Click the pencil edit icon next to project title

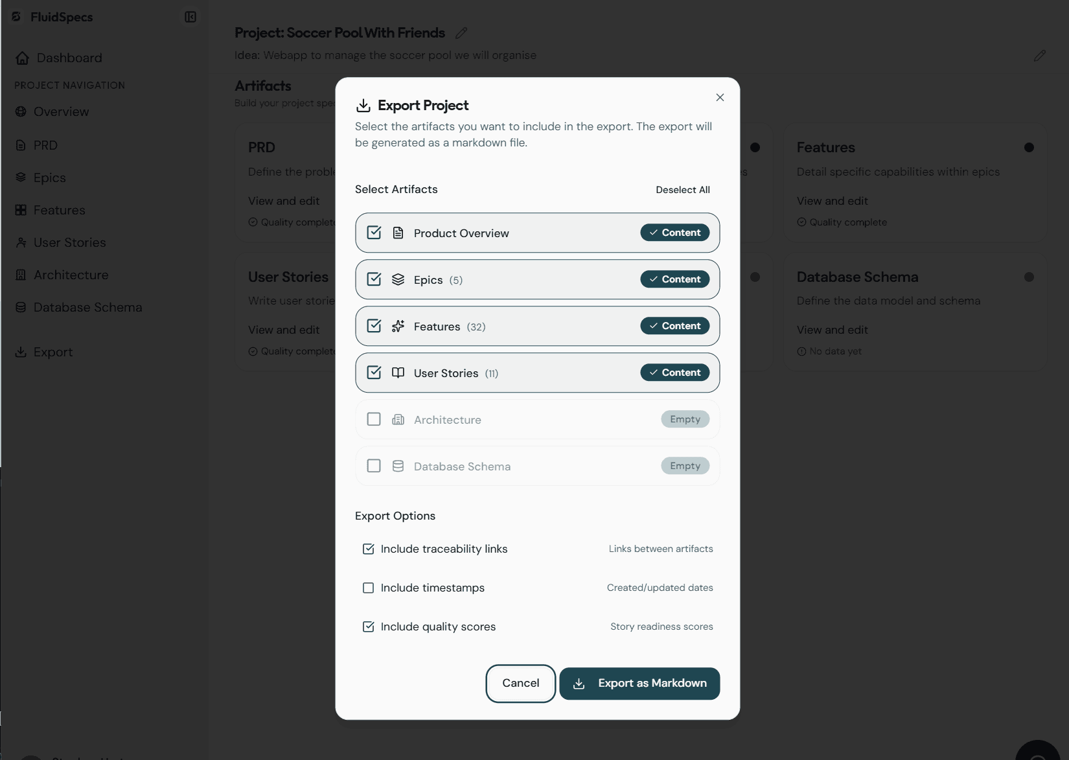pos(461,32)
